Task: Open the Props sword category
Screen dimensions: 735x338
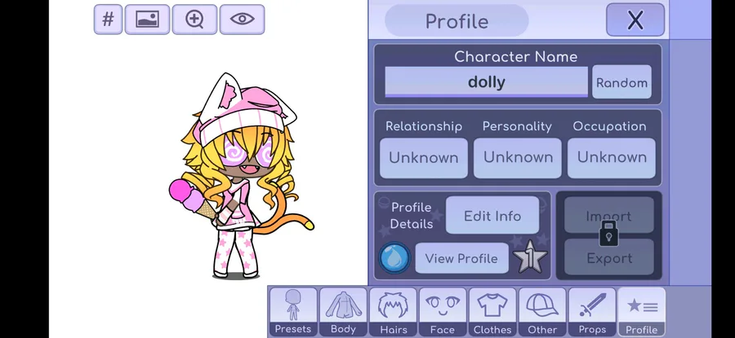Action: coord(591,312)
